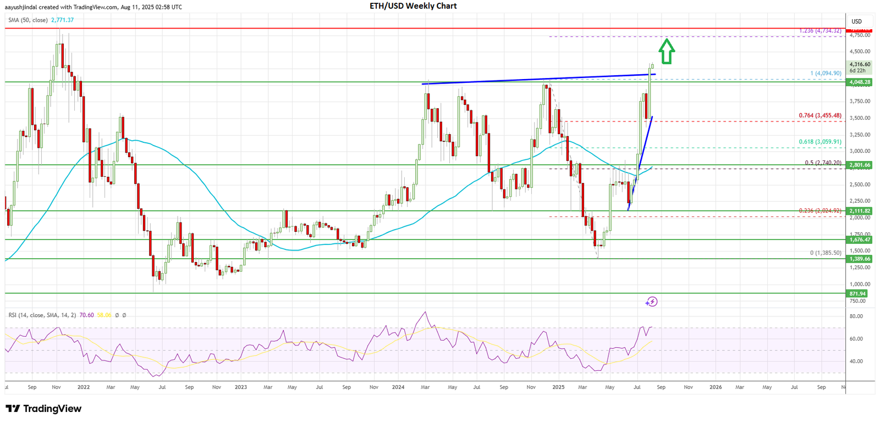
Task: Click the TradingView.com attribution text
Action: pos(92,7)
